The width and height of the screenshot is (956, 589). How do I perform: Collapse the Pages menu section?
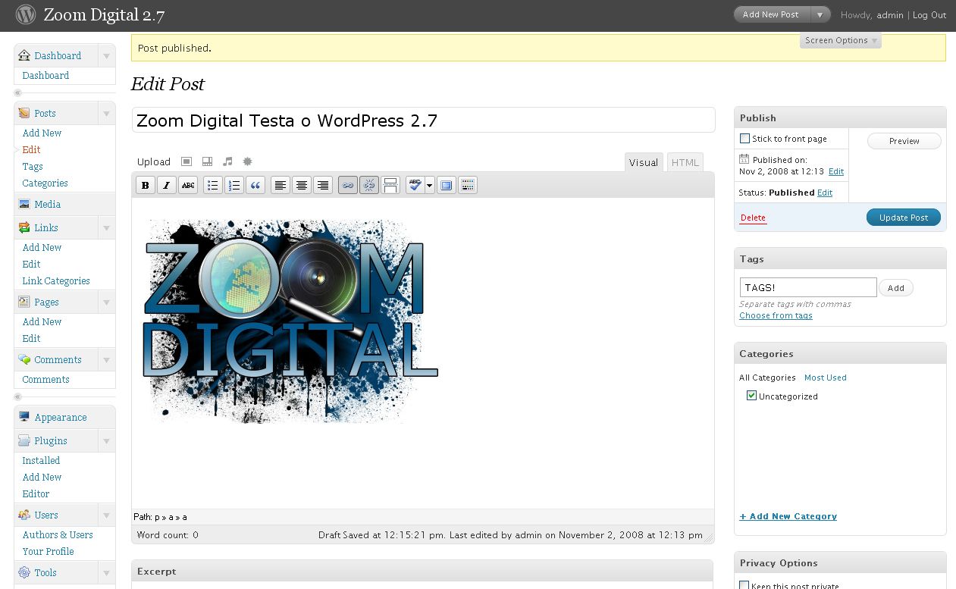[x=106, y=302]
